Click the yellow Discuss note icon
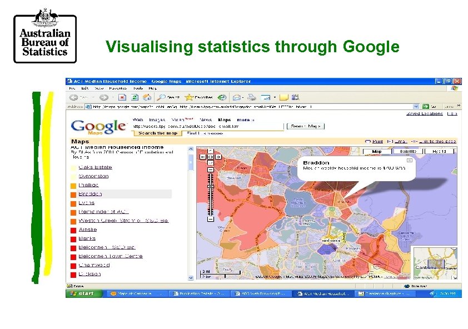Screen dimensions: 468x329 tap(283, 97)
